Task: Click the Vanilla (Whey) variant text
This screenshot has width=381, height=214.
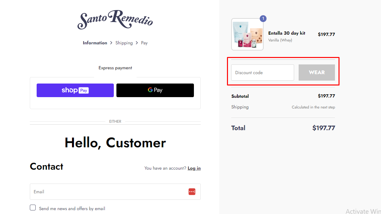Action: pos(280,40)
